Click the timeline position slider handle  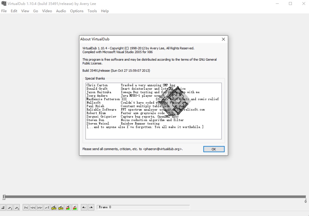point(4,197)
